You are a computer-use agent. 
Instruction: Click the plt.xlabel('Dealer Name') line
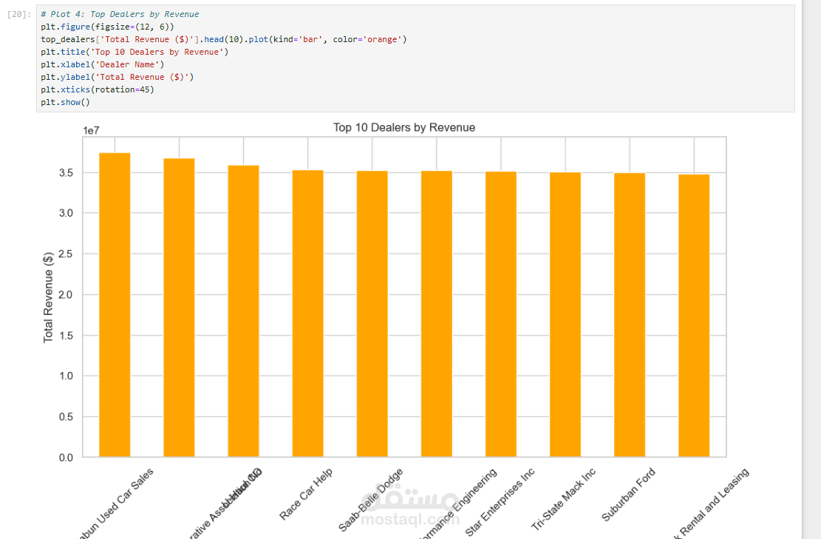103,64
